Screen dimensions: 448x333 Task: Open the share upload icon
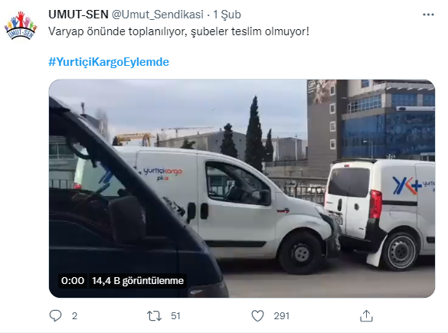pyautogui.click(x=366, y=316)
